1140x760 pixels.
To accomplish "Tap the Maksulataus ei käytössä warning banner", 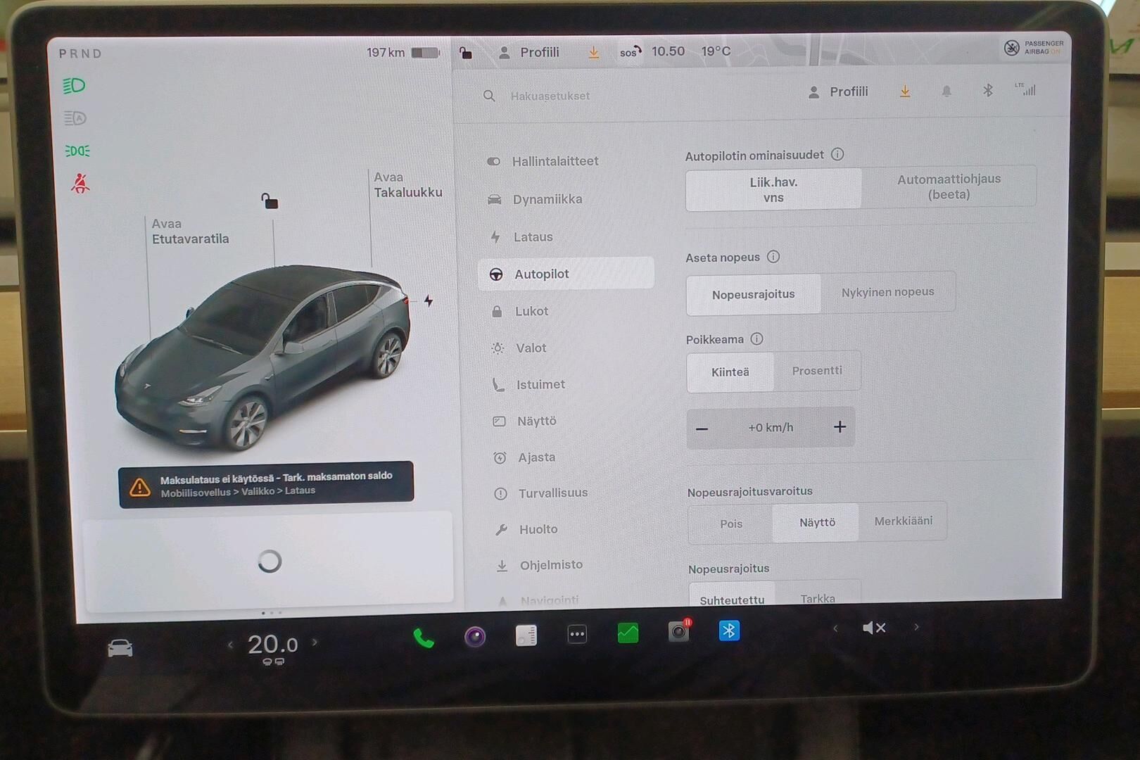I will click(266, 484).
